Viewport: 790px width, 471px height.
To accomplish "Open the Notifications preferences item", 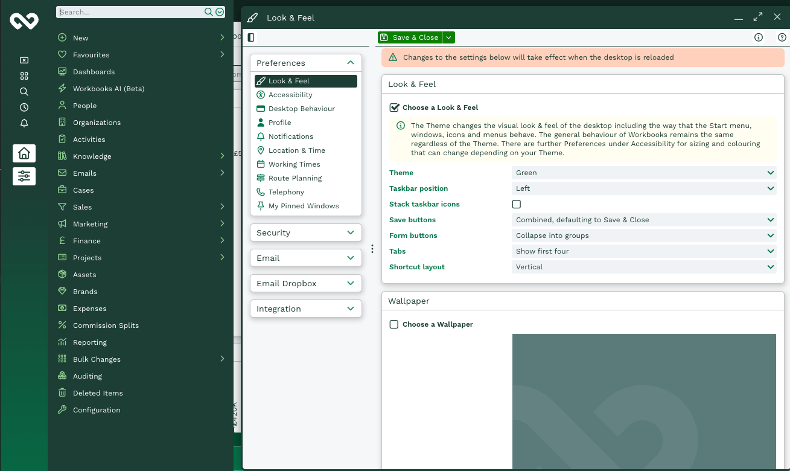I will pos(306,136).
